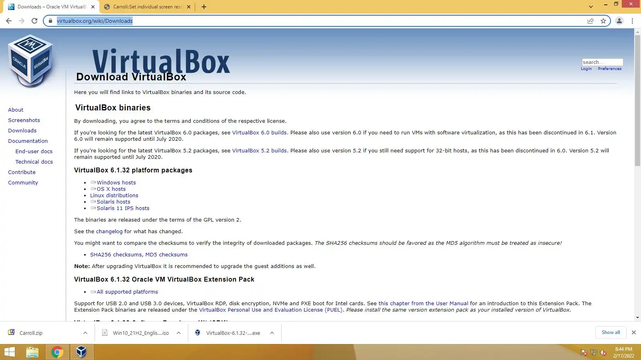Show all downloads
The image size is (641, 360).
[x=611, y=332]
